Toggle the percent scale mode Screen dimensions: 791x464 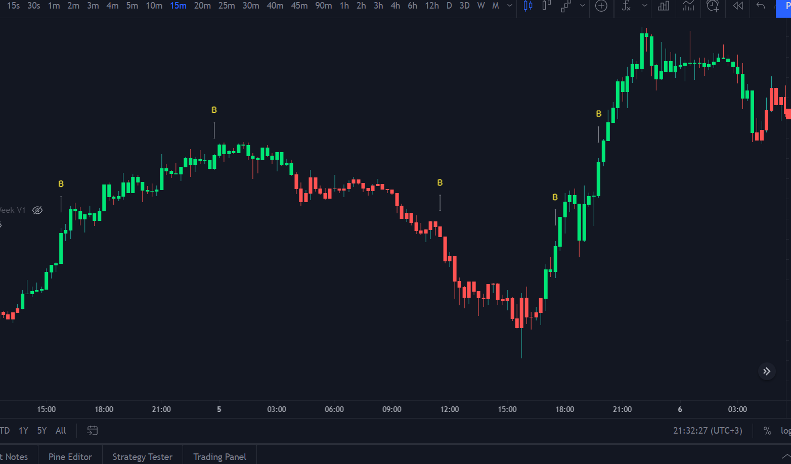click(x=767, y=431)
